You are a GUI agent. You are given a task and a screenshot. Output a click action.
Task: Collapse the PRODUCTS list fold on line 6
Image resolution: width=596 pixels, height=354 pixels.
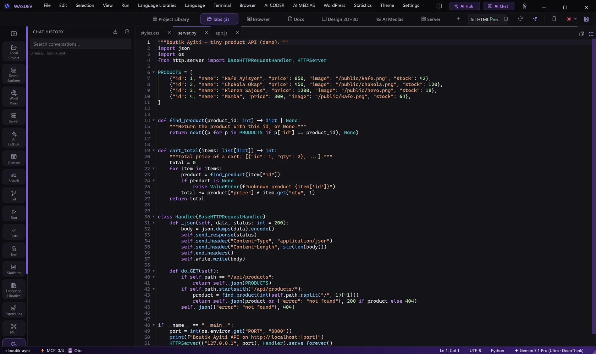[154, 72]
